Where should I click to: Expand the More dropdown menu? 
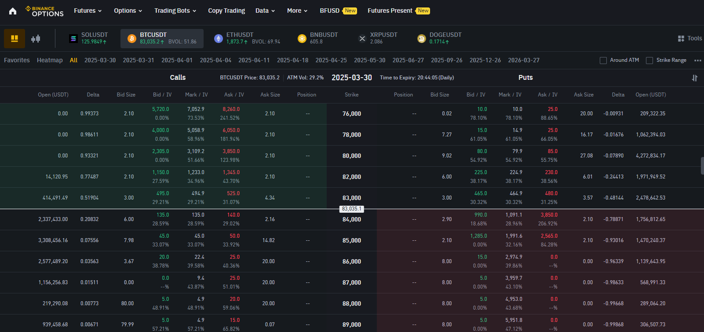coord(297,11)
